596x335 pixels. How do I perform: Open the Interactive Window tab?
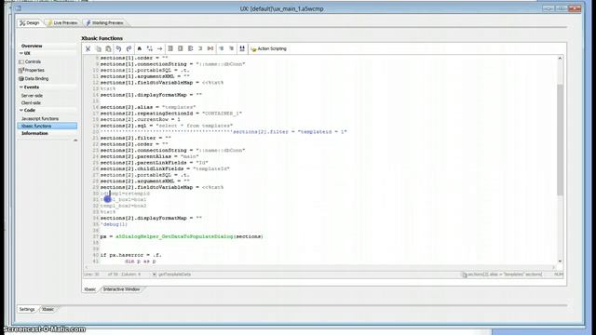(121, 289)
